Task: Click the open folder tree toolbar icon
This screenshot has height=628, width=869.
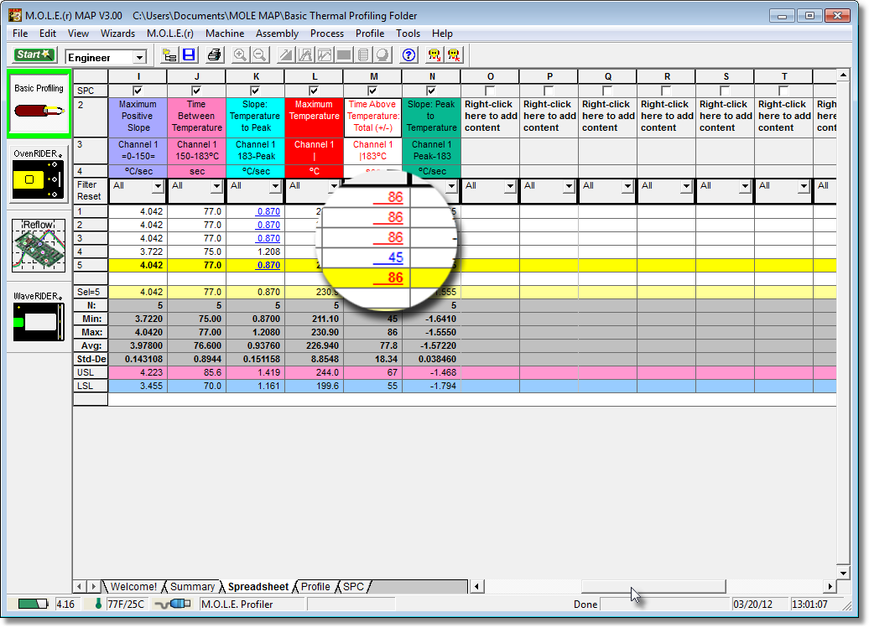Action: click(169, 54)
